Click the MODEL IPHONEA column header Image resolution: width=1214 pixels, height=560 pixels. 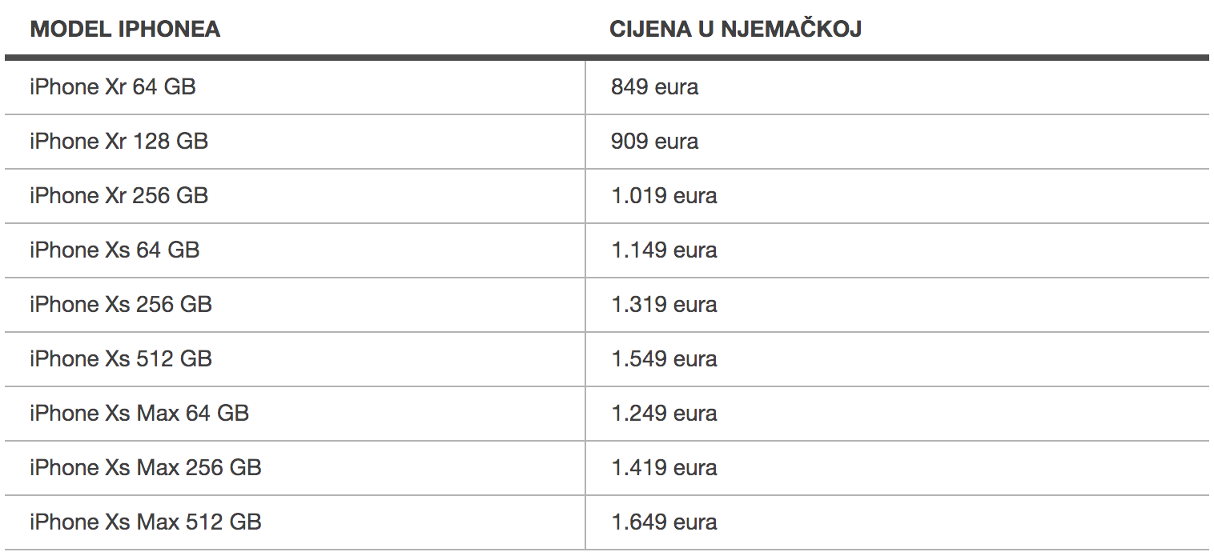pos(125,30)
